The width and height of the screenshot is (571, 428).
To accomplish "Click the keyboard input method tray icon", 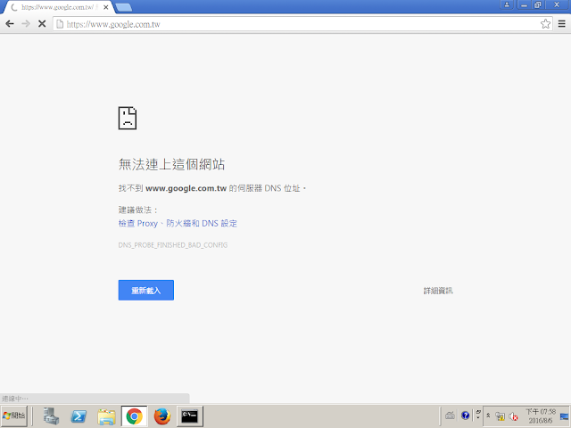I will 450,415.
